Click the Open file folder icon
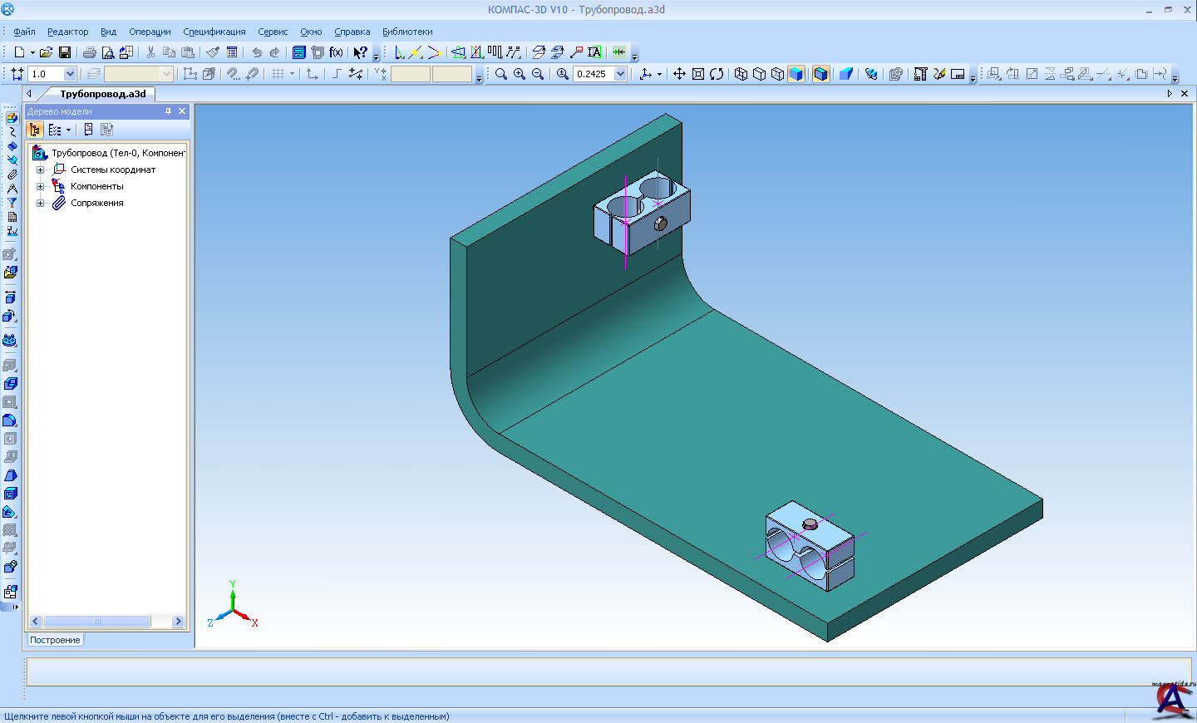Viewport: 1197px width, 723px height. [47, 52]
